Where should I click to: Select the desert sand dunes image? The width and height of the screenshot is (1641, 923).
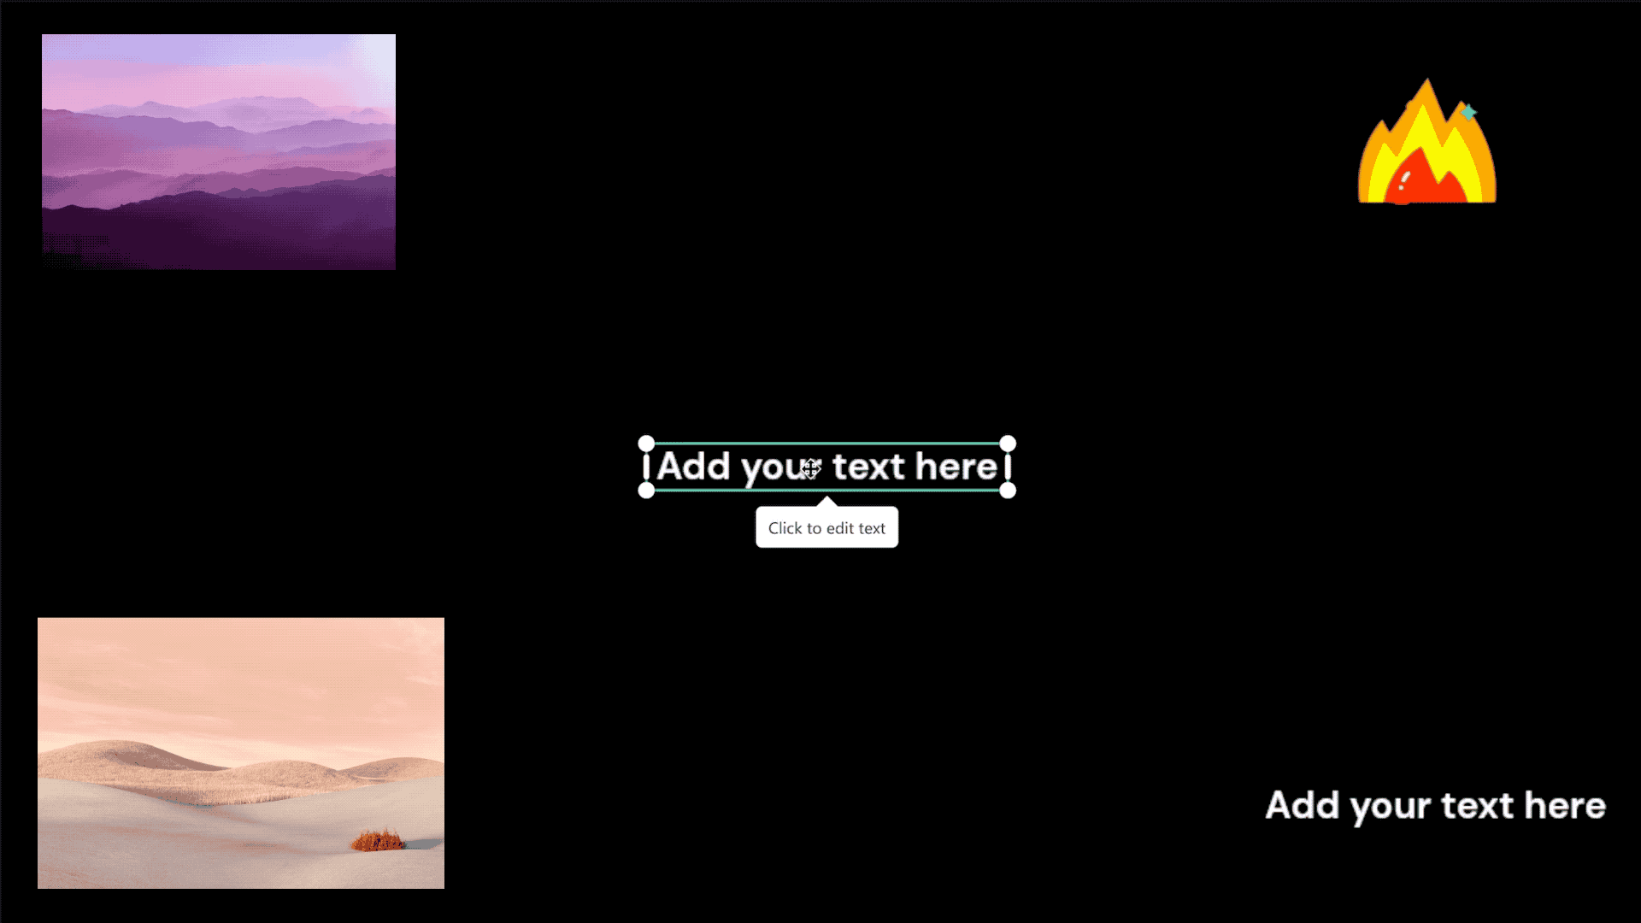pyautogui.click(x=240, y=753)
